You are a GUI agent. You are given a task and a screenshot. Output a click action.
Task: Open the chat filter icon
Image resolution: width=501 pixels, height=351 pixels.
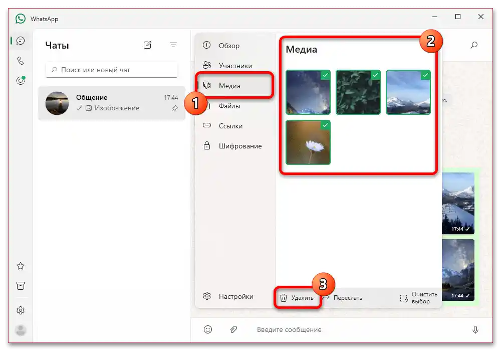coord(173,45)
